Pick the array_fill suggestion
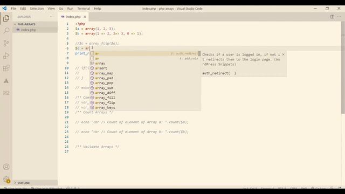This screenshot has height=194, width=345. 144,98
